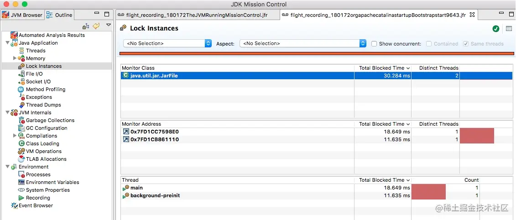This screenshot has height=220, width=516.
Task: Click the Environment Variables icon
Action: [x=21, y=182]
